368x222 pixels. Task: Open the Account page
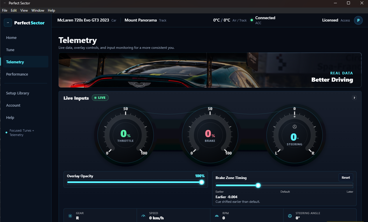coord(26,105)
